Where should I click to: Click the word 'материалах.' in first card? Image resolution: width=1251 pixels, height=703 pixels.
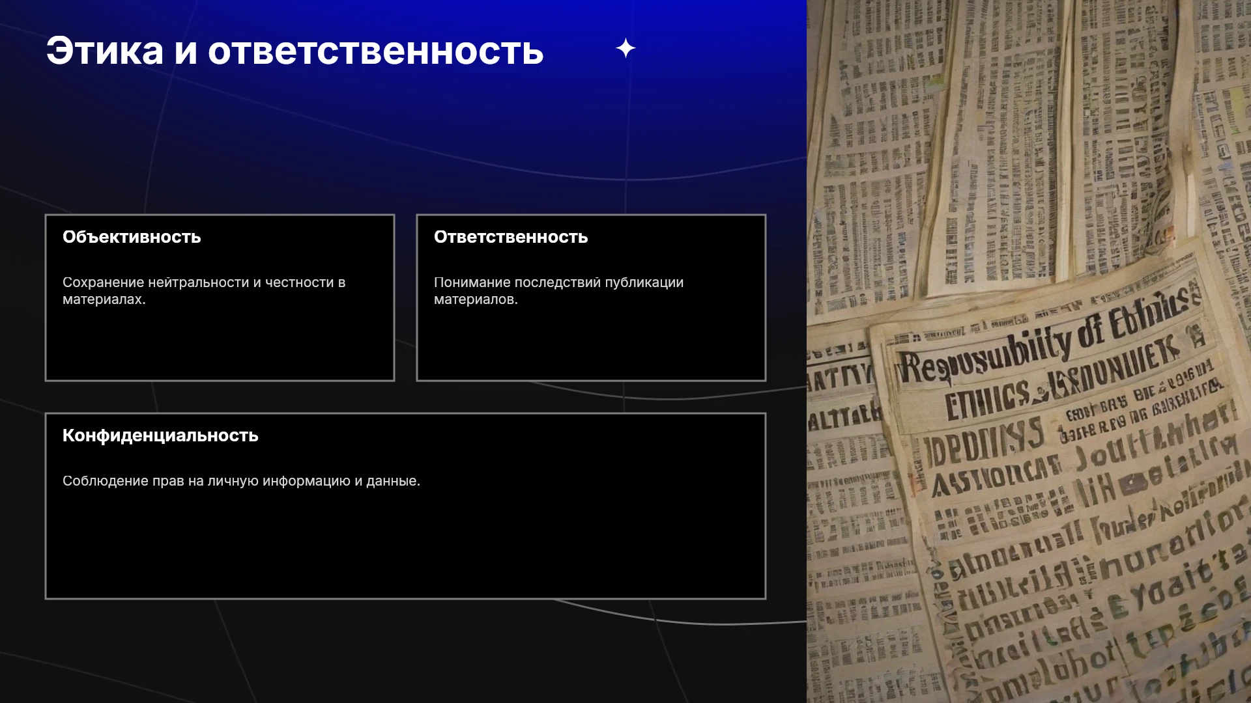(x=104, y=299)
